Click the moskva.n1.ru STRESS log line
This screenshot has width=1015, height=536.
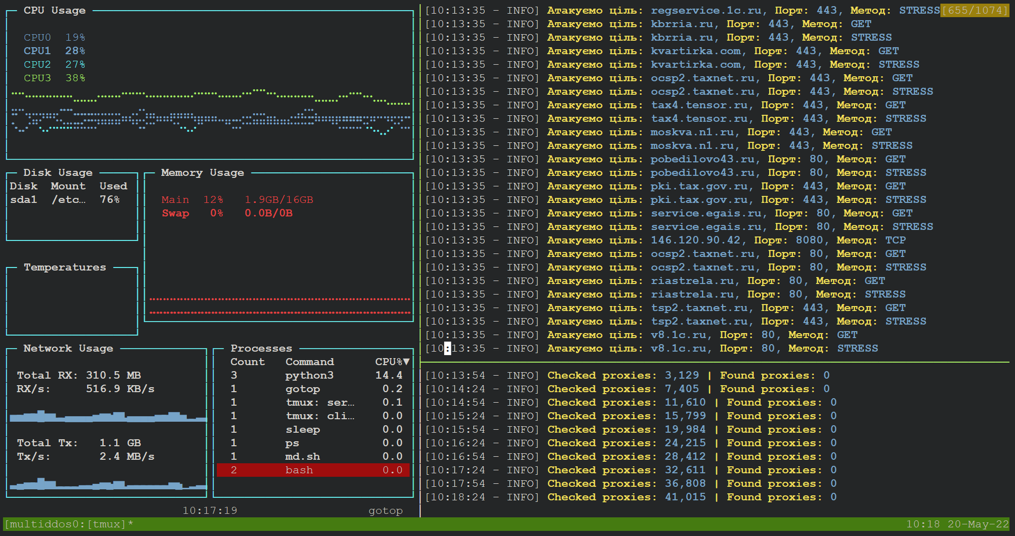click(669, 145)
